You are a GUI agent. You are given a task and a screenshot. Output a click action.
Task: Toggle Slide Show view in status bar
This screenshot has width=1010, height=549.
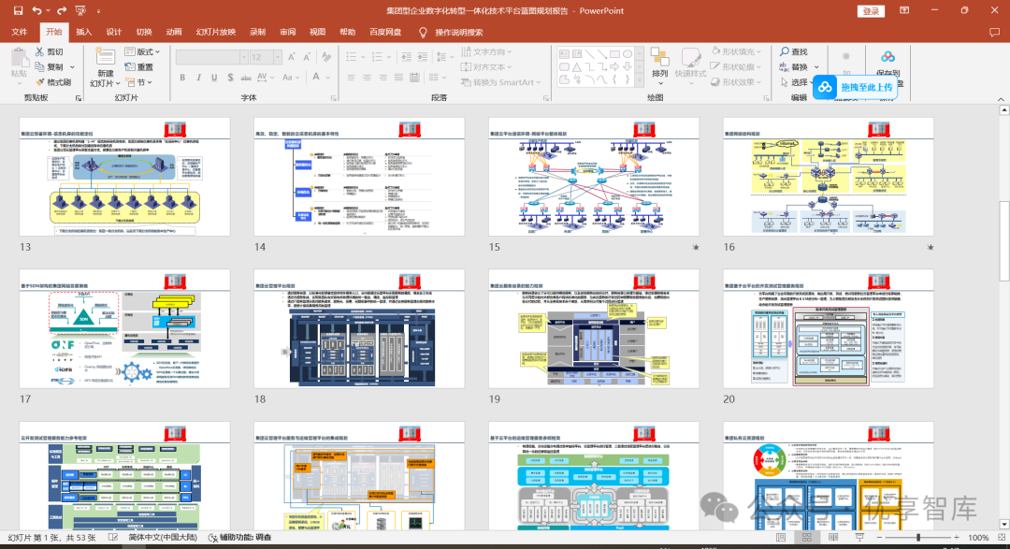pyautogui.click(x=859, y=537)
